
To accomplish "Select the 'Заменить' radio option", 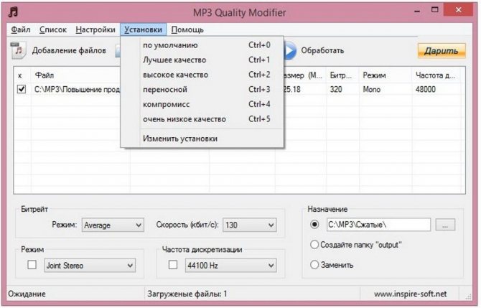I will [x=314, y=264].
